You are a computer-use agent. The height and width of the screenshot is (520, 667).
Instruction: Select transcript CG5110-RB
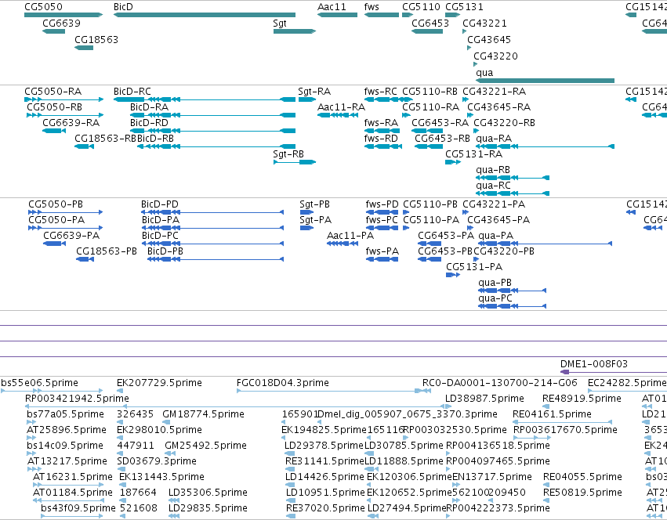coord(407,99)
